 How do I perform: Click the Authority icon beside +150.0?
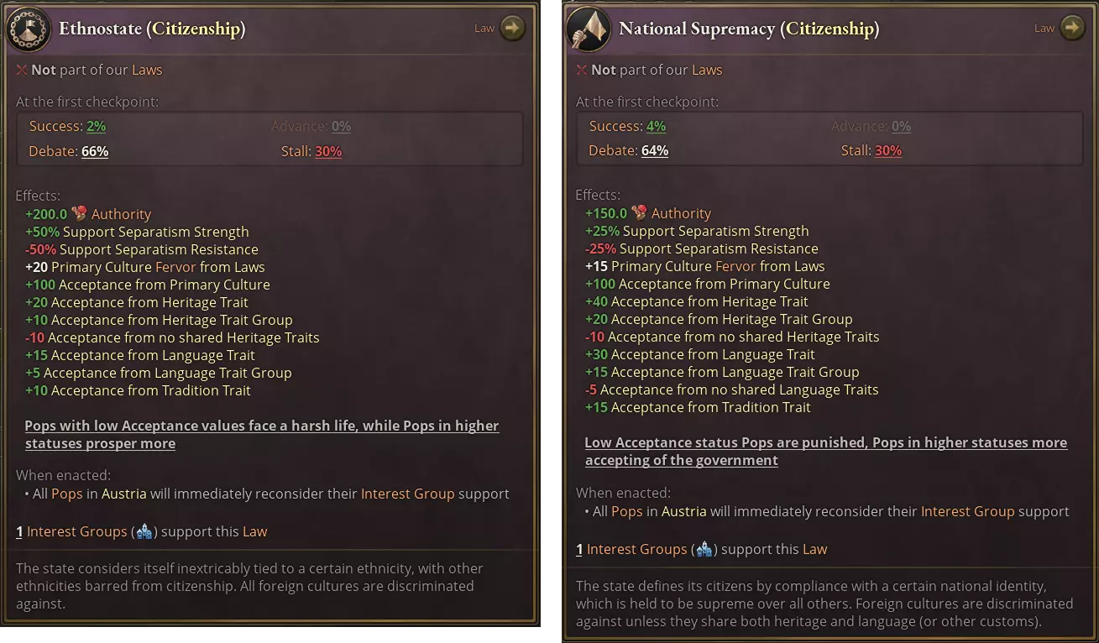pyautogui.click(x=640, y=213)
